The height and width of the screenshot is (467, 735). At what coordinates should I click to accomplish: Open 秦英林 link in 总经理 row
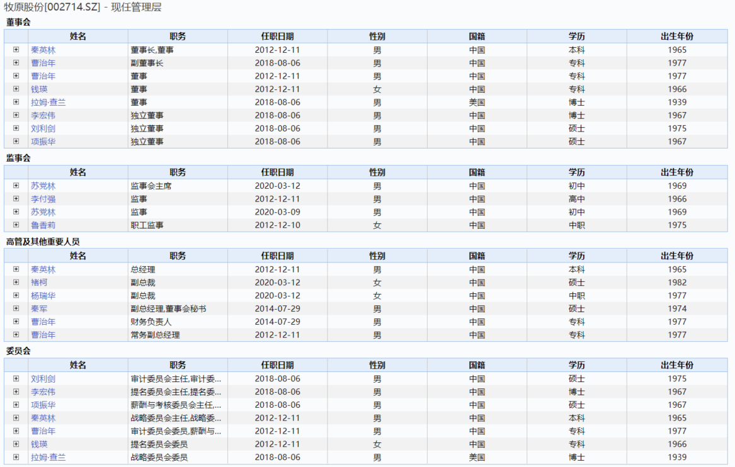pos(43,270)
